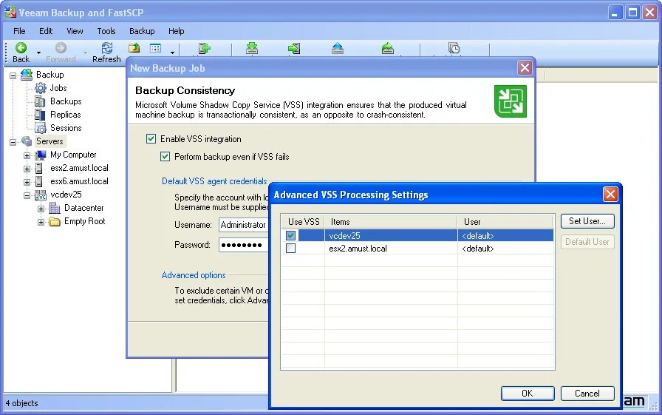Click the Password input field

[x=243, y=245]
